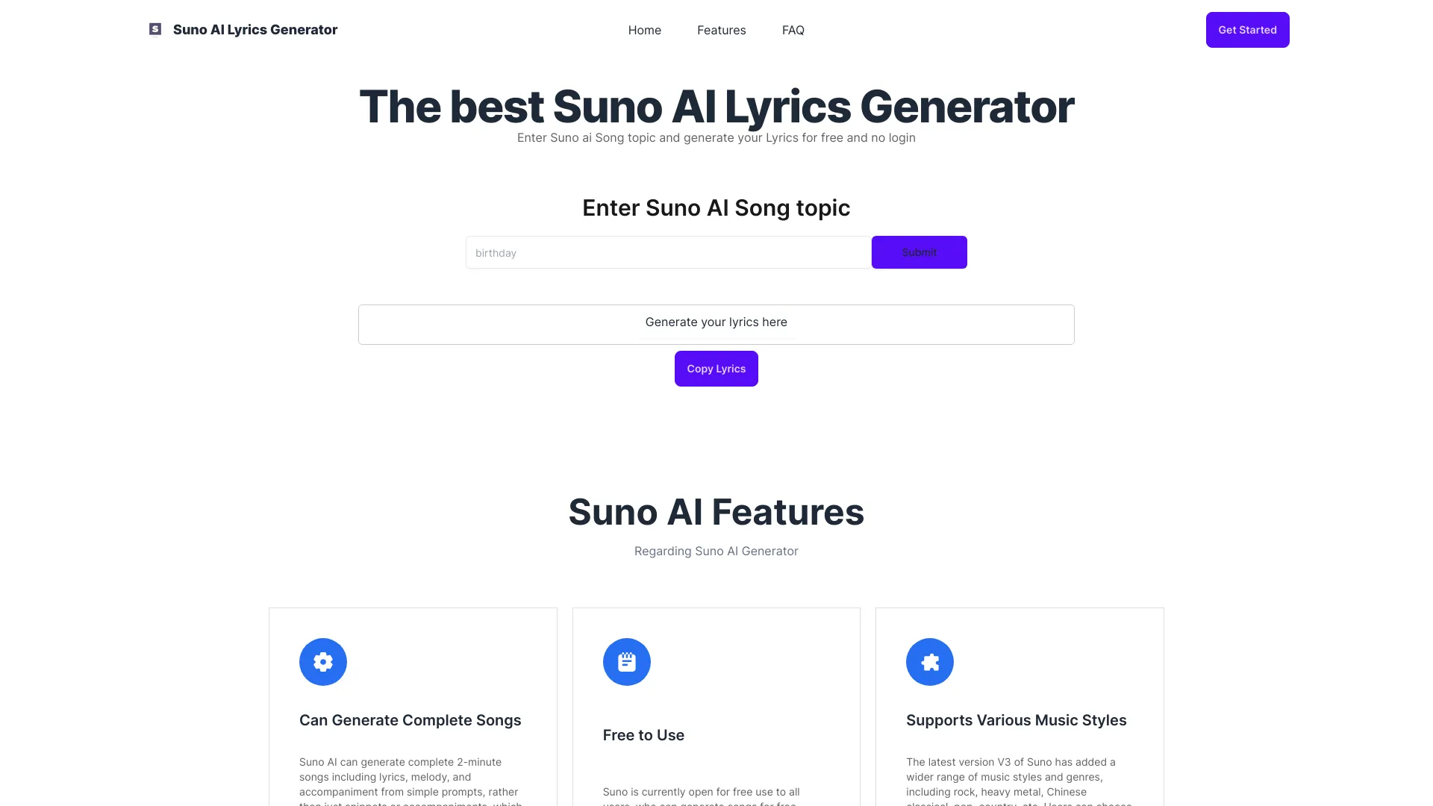The height and width of the screenshot is (806, 1433).
Task: Click the Features section heading link
Action: point(722,30)
